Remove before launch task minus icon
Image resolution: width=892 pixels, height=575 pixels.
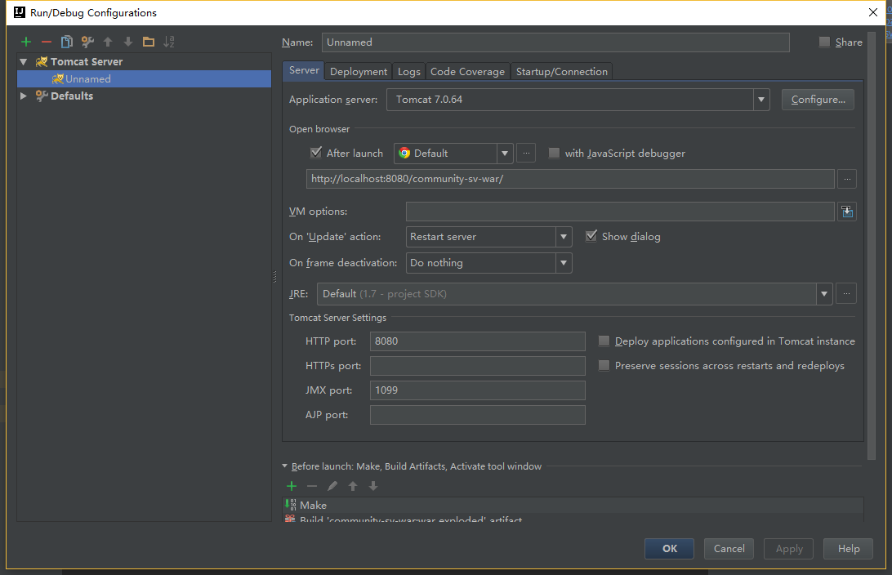(312, 486)
